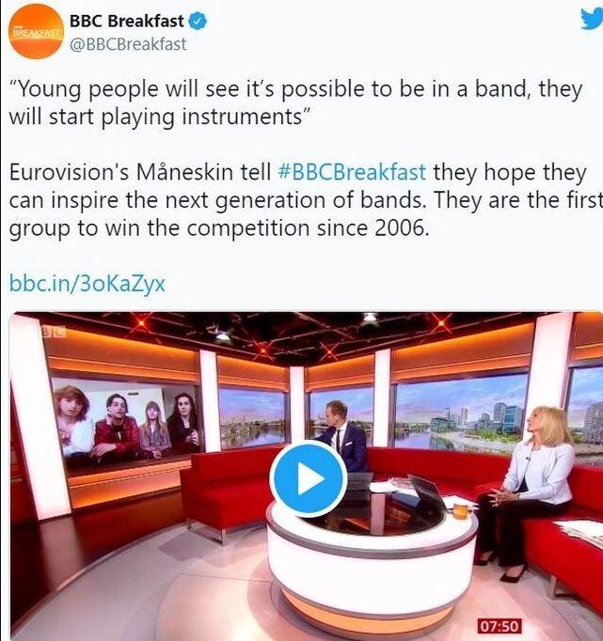Viewport: 603px width, 641px height.
Task: Open the Twitter bird logo
Action: (x=592, y=19)
